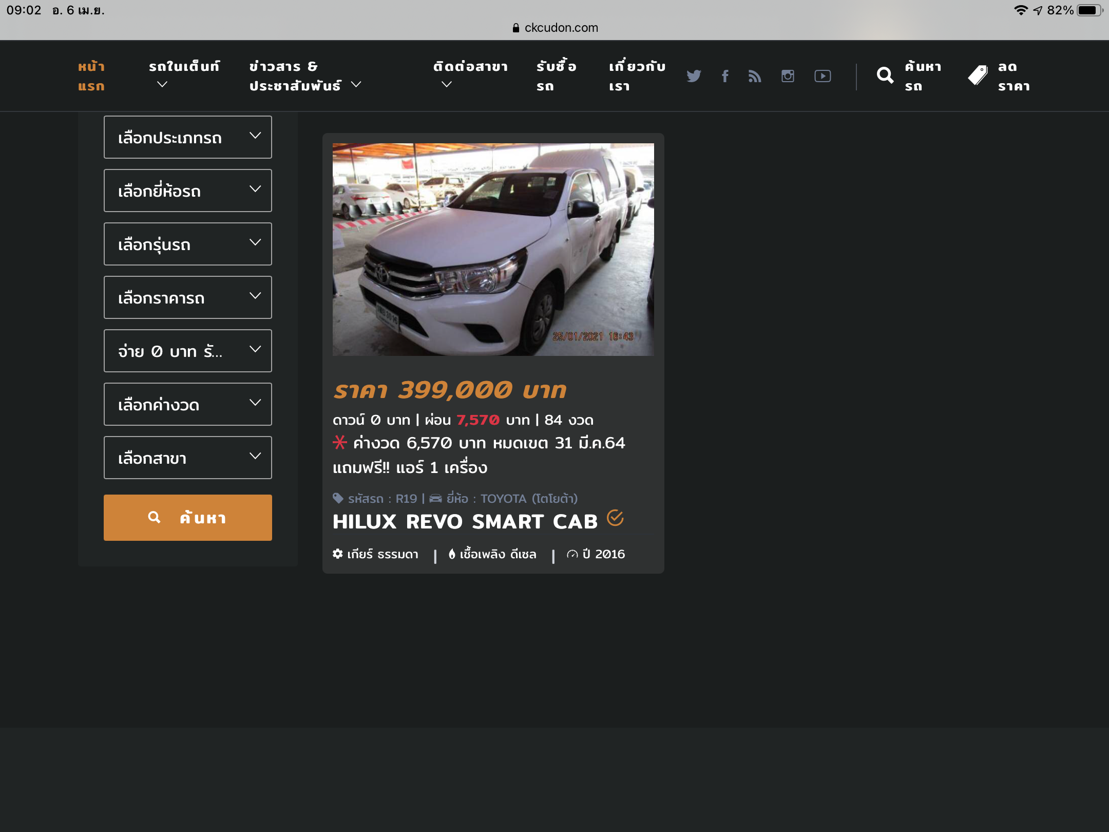The height and width of the screenshot is (832, 1109).
Task: Open the HILUX REVO SMART CAB link
Action: tap(465, 522)
